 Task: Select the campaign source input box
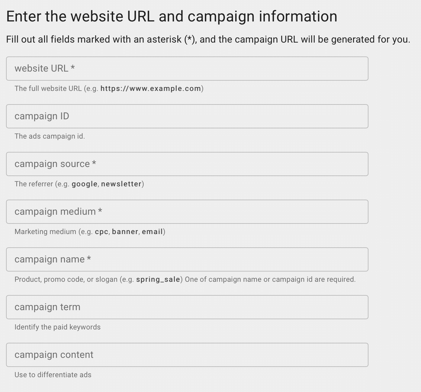pyautogui.click(x=187, y=164)
